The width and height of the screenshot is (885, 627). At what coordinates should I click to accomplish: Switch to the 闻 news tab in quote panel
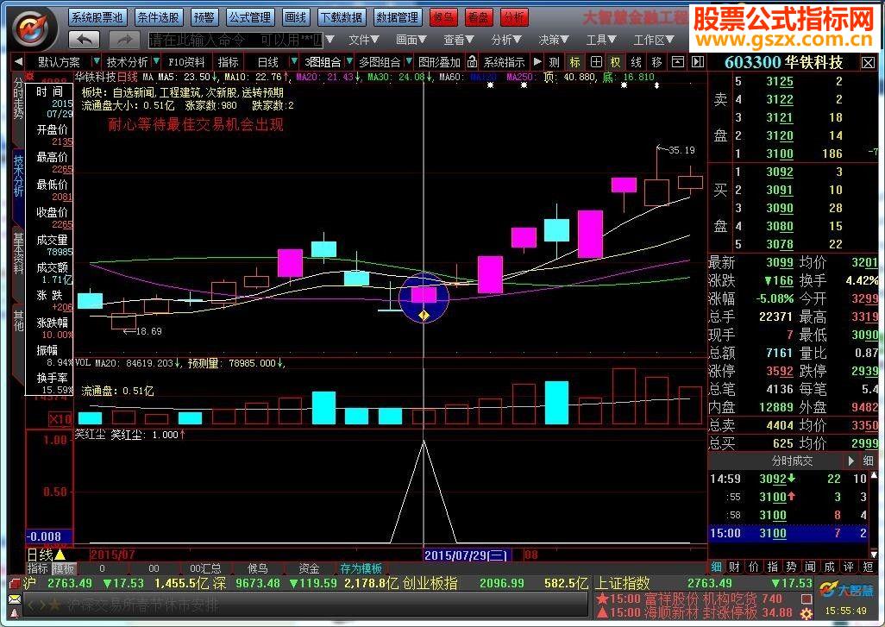tap(811, 567)
